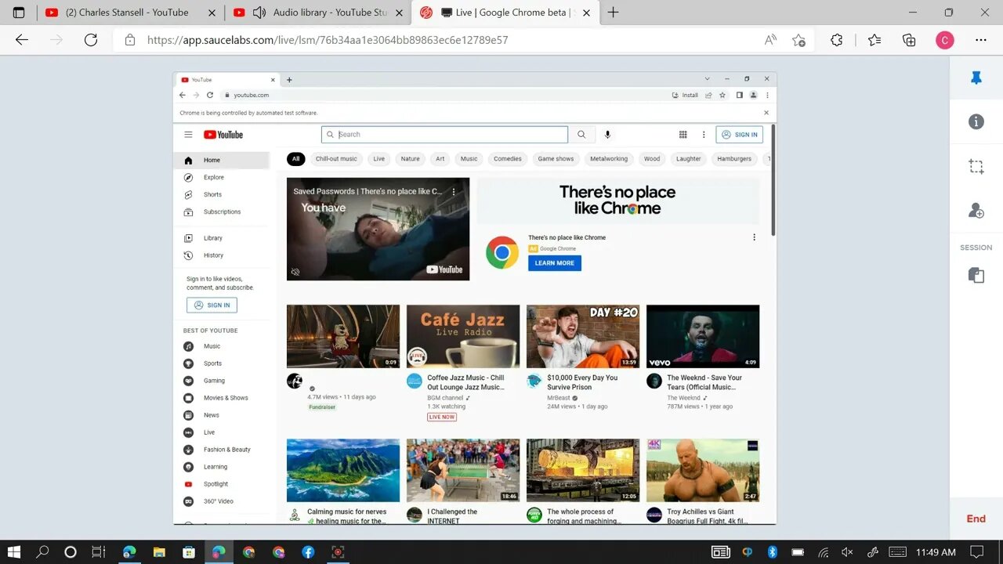
Task: Open YouTube settings three-dot menu
Action: click(x=704, y=135)
